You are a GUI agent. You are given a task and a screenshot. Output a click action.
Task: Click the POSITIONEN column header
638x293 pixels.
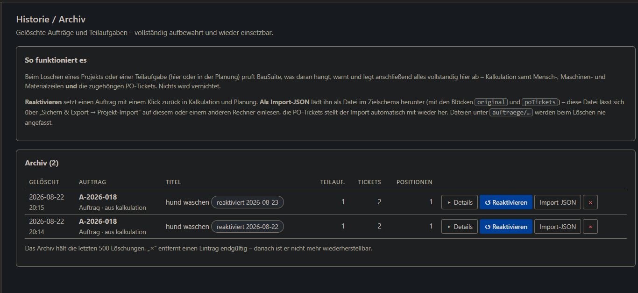coord(414,182)
